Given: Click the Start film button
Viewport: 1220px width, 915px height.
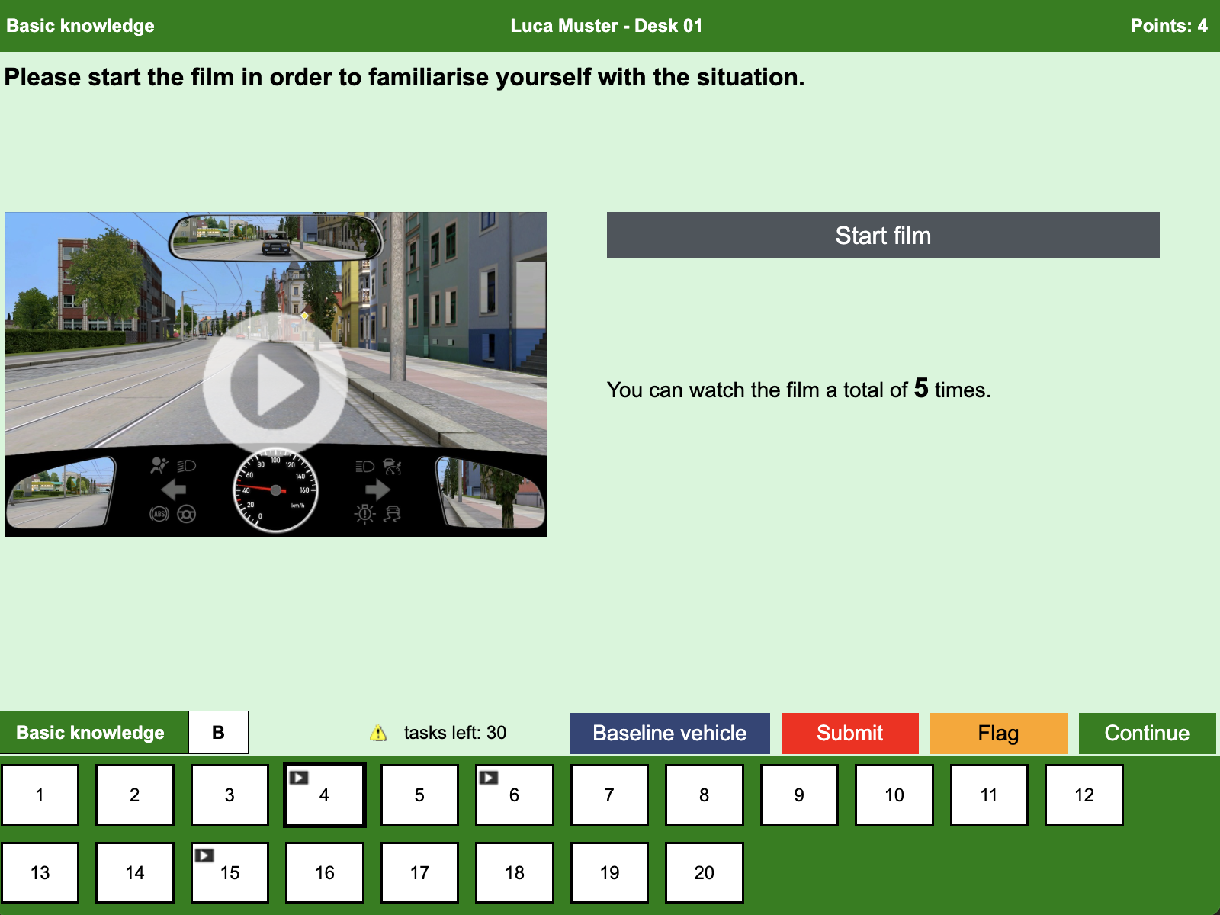Looking at the screenshot, I should pyautogui.click(x=883, y=235).
